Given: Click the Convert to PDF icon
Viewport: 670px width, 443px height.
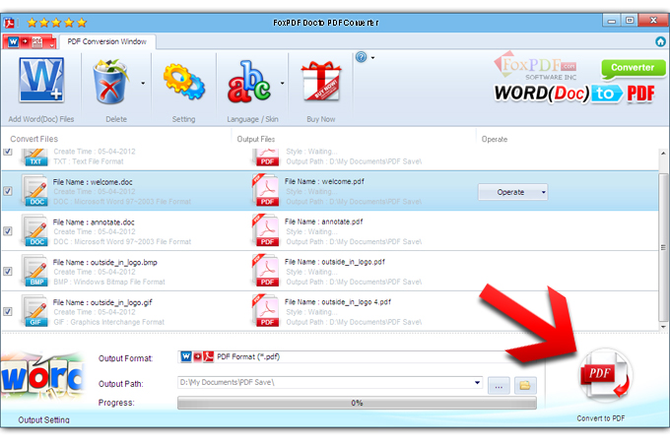Looking at the screenshot, I should coord(605,375).
